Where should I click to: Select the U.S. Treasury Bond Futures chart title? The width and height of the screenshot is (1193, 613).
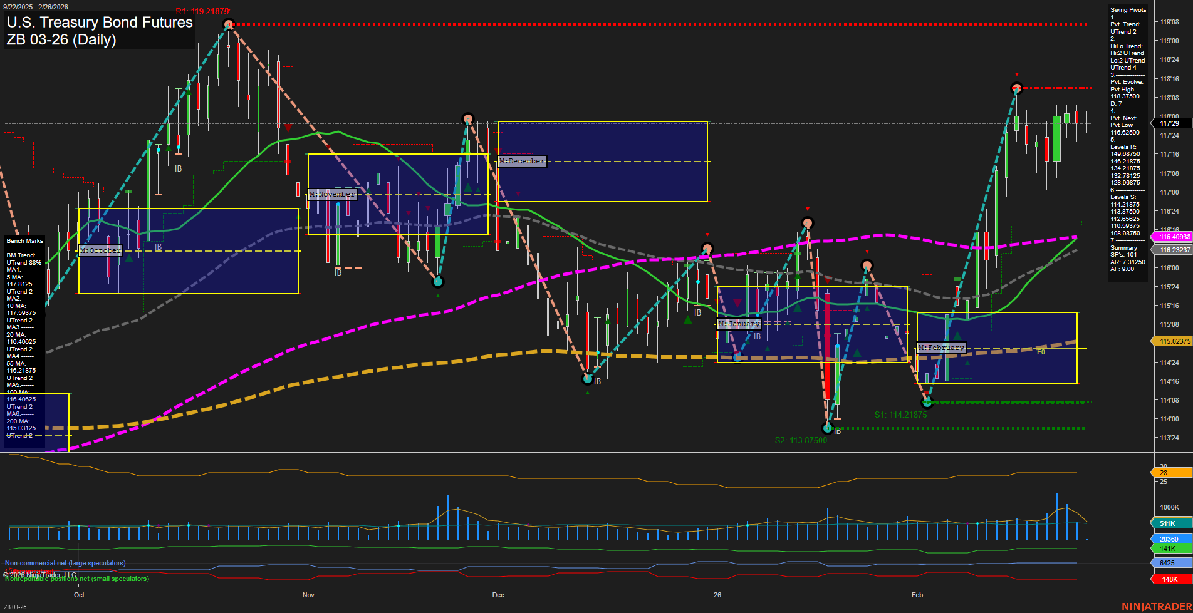point(100,23)
